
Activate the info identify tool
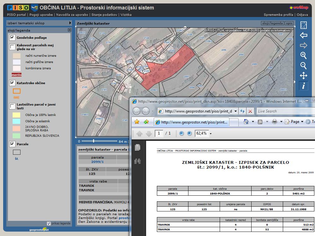303,86
